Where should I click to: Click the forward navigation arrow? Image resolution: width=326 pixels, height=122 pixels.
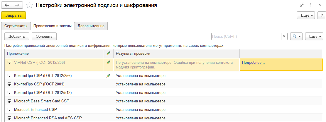pos(17,5)
